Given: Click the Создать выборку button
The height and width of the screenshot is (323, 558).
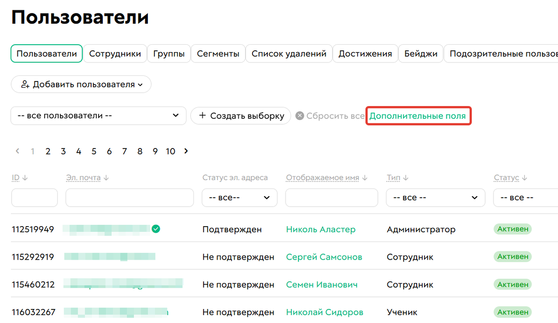Looking at the screenshot, I should [240, 115].
